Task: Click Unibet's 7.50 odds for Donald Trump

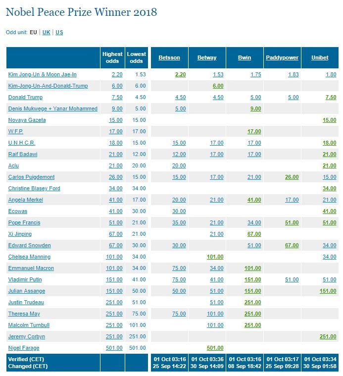Action: (x=331, y=98)
